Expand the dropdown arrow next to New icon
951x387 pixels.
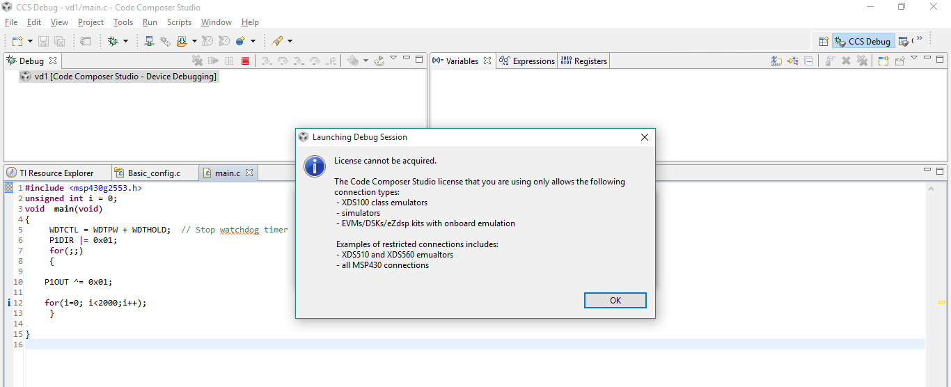[30, 42]
